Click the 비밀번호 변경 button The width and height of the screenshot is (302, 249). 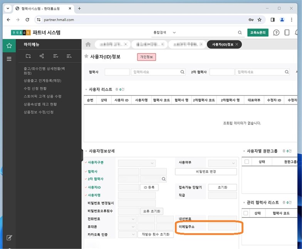[x=206, y=172]
